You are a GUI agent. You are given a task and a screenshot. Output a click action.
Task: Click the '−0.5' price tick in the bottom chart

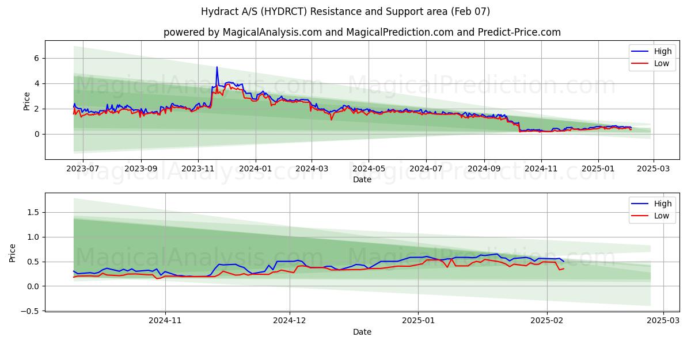click(x=29, y=311)
